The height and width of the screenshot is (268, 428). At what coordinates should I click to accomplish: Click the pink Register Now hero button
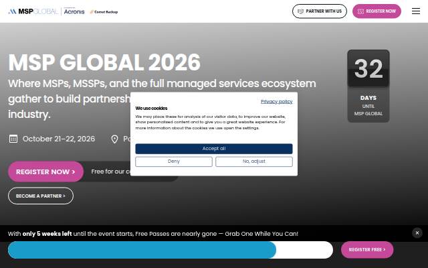pos(45,172)
